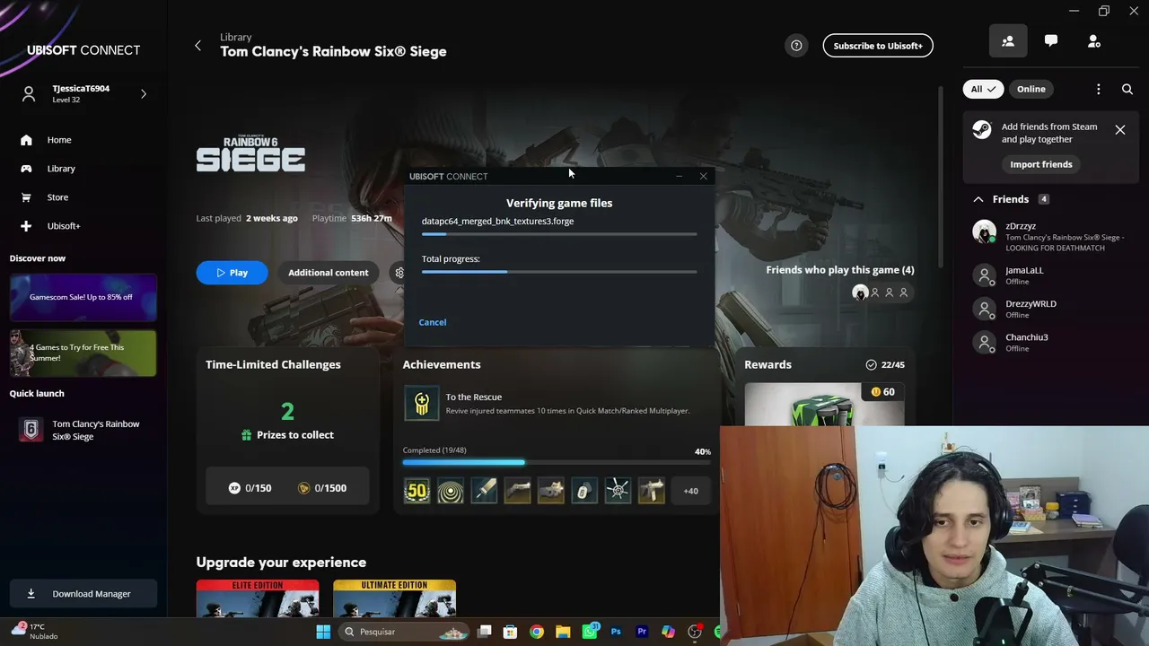Screen dimensions: 1149x646
Task: Click Friends who play this game (4)
Action: (x=840, y=270)
